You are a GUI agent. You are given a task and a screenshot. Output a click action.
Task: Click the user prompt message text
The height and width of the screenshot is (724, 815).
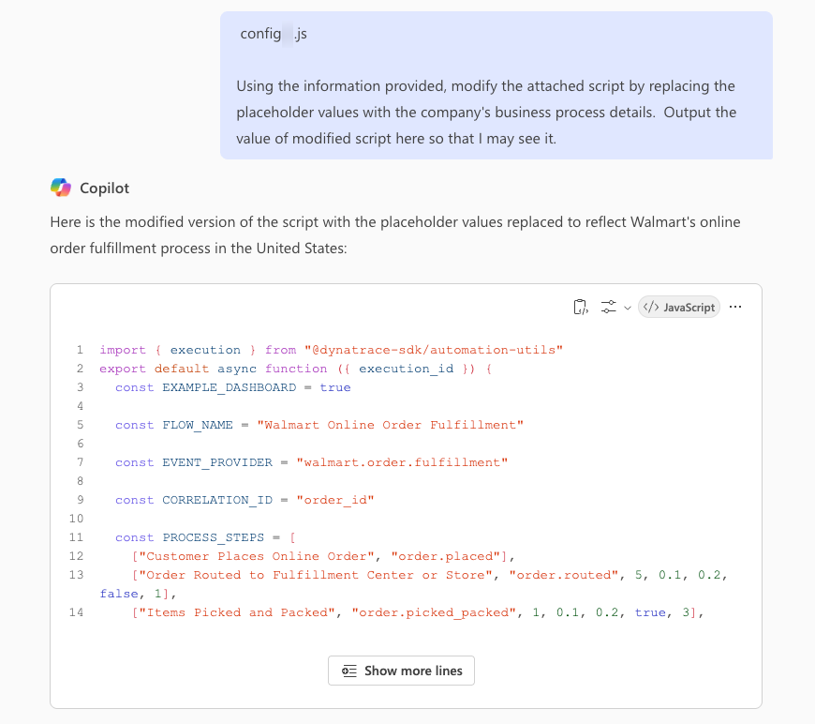click(x=486, y=113)
